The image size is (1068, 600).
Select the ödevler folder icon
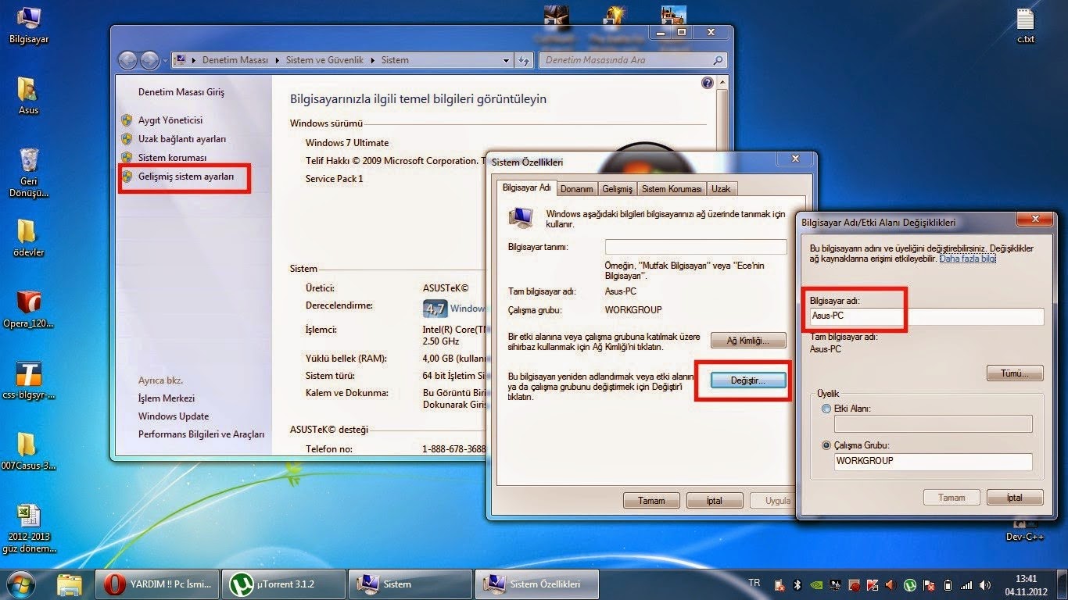(x=29, y=237)
